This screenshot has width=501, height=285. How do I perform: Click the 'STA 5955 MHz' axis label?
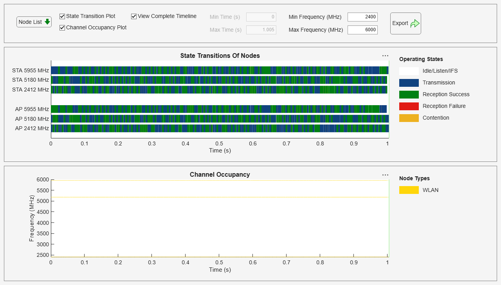(31, 70)
